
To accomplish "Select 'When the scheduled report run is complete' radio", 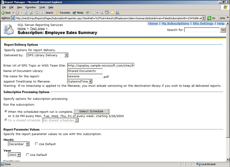I will pos(6,111).
